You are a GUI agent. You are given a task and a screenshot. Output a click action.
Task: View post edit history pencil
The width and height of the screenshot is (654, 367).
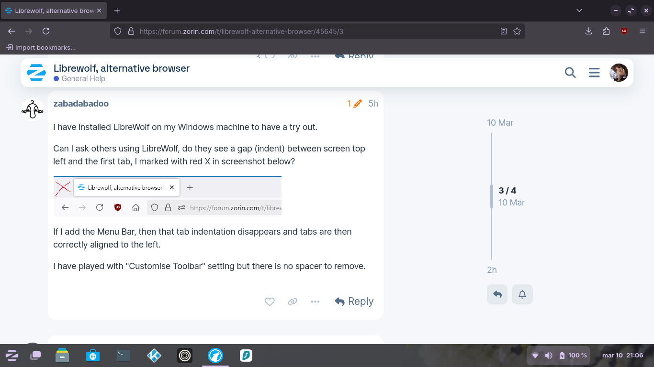coord(355,104)
